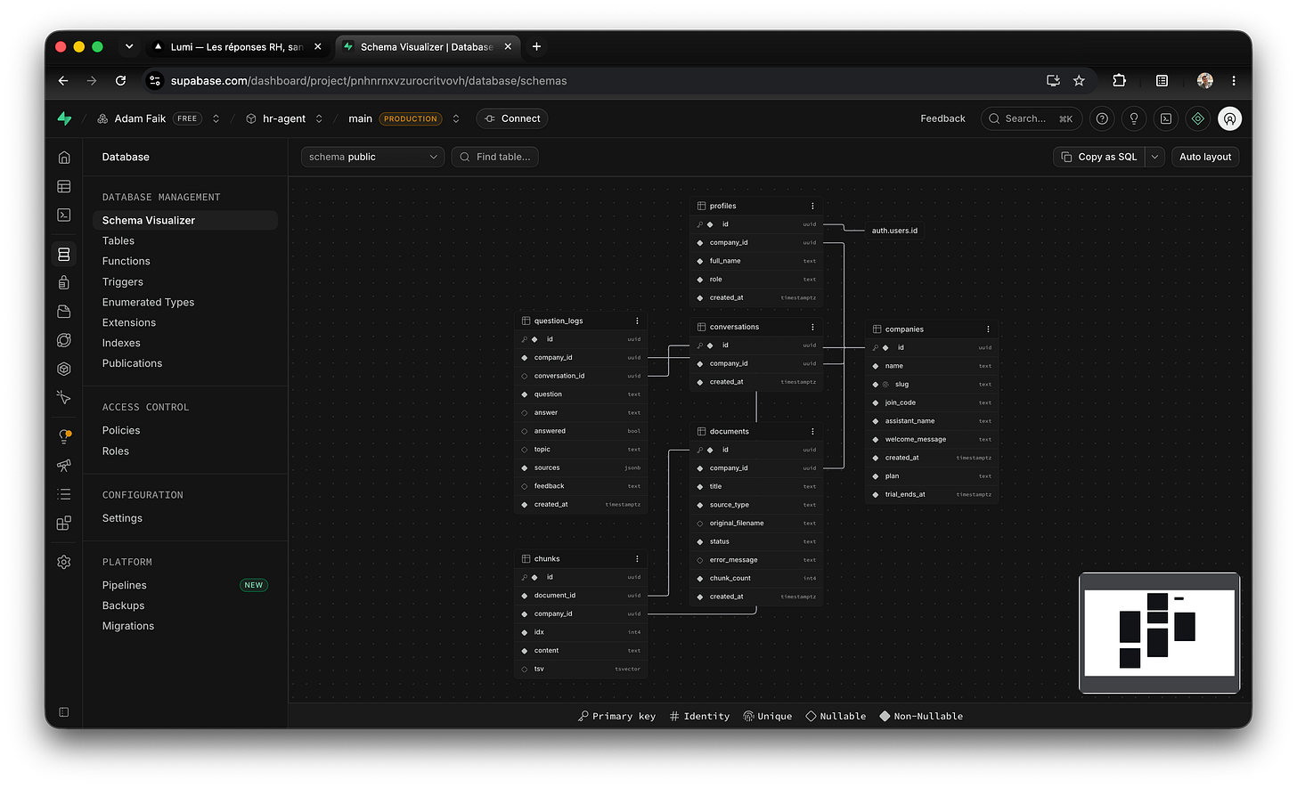The height and width of the screenshot is (788, 1297).
Task: Open Policies under Access Control
Action: click(121, 430)
